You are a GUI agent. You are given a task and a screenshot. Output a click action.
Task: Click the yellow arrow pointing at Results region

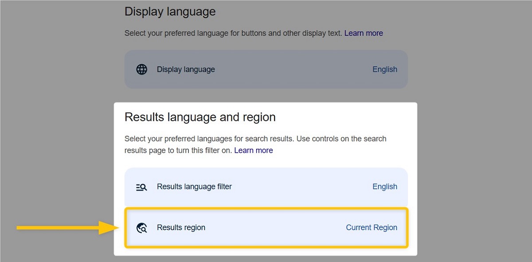[x=68, y=228]
